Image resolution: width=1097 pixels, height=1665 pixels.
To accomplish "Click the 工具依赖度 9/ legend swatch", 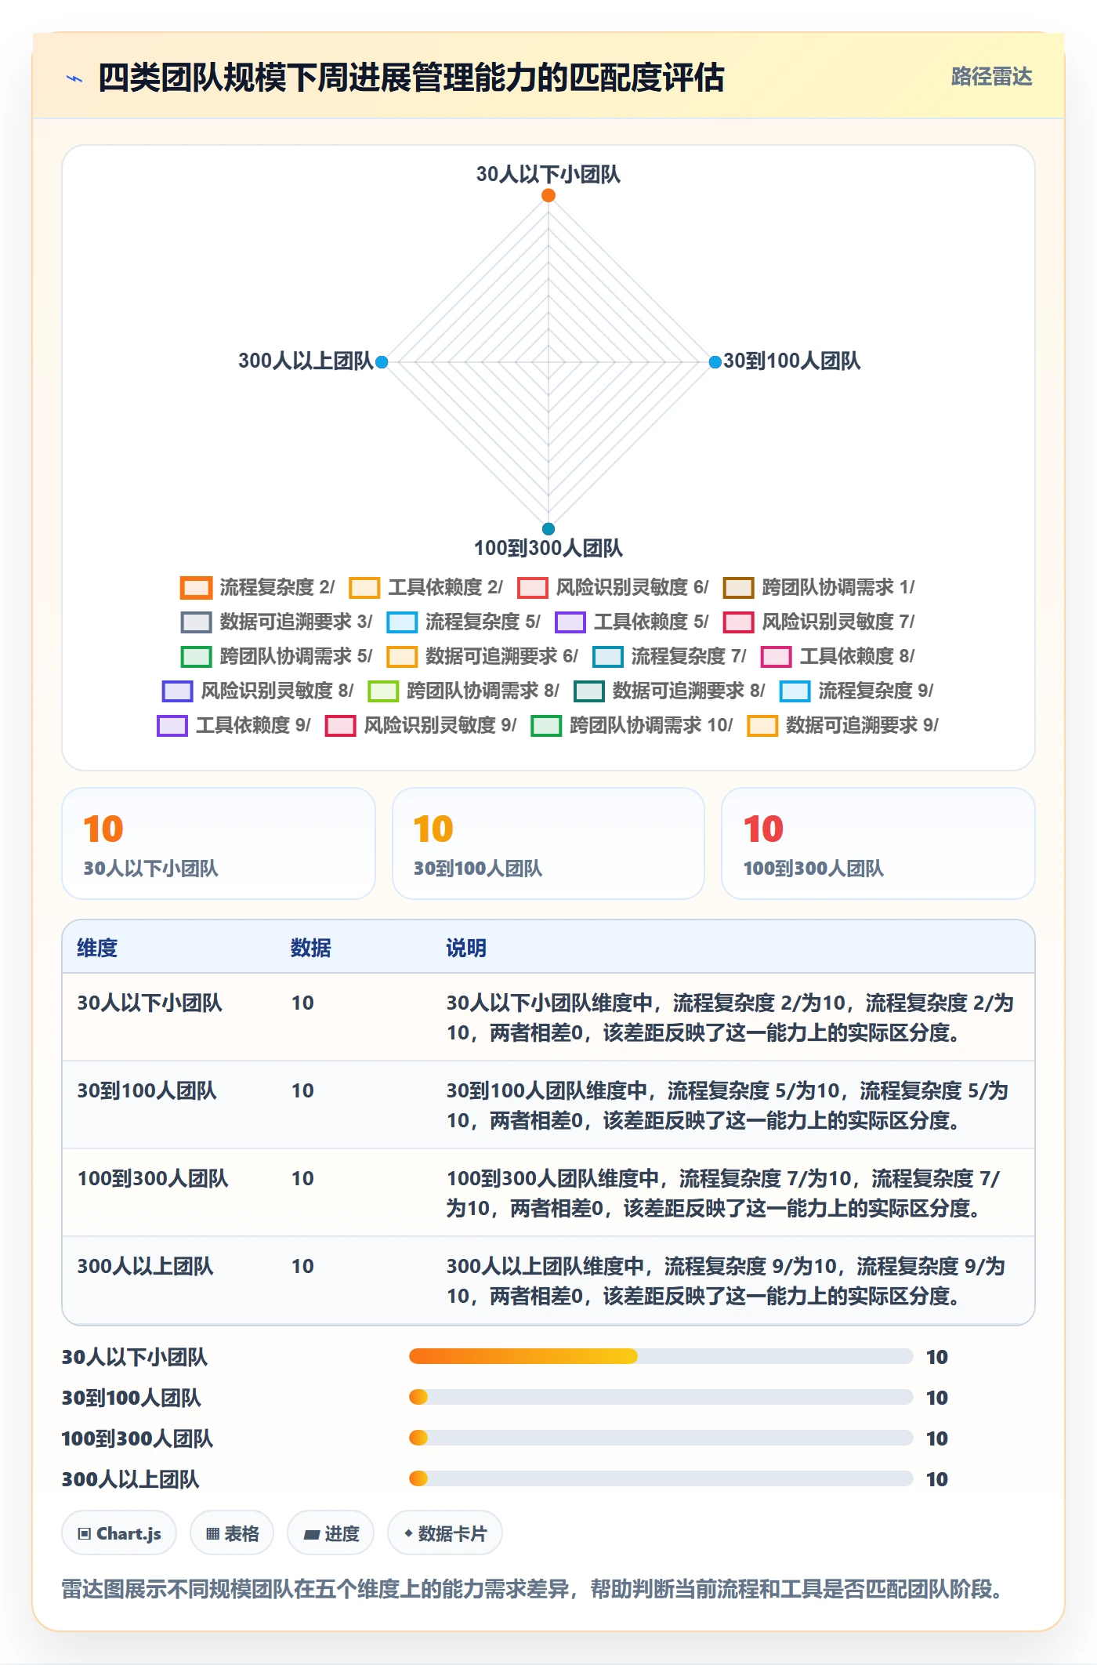I will tap(172, 726).
